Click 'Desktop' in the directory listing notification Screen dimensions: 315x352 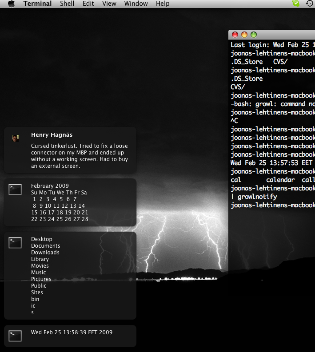point(42,239)
